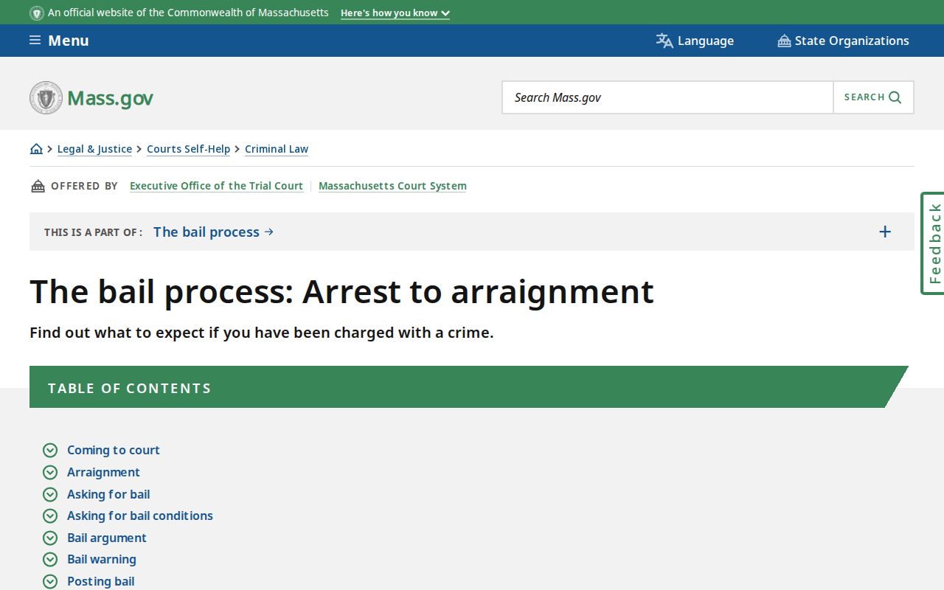Open Massachusetts Court System link
The width and height of the screenshot is (944, 590).
pos(392,186)
